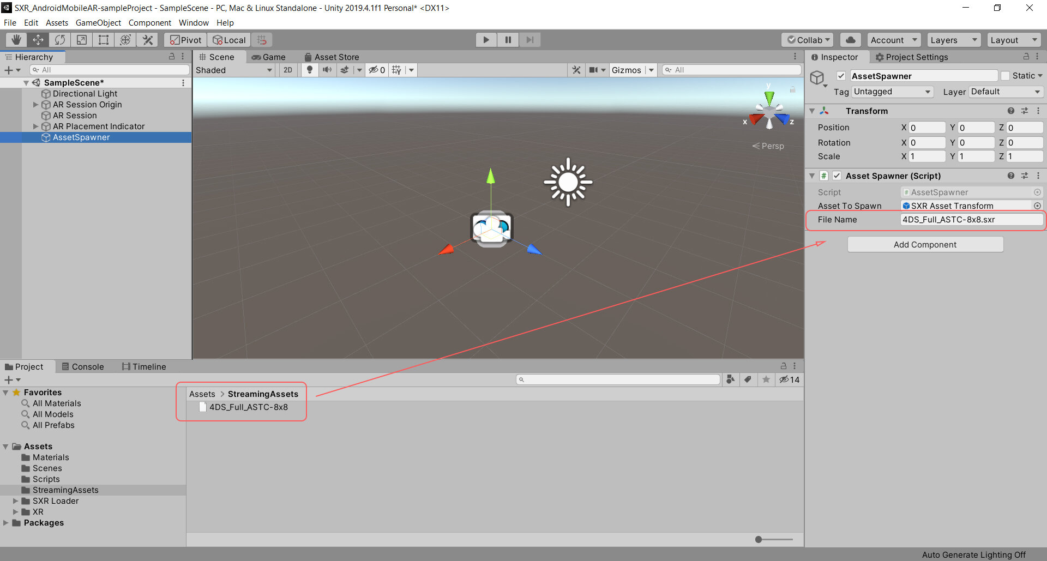
Task: Toggle Local handle rotation button
Action: coord(229,40)
